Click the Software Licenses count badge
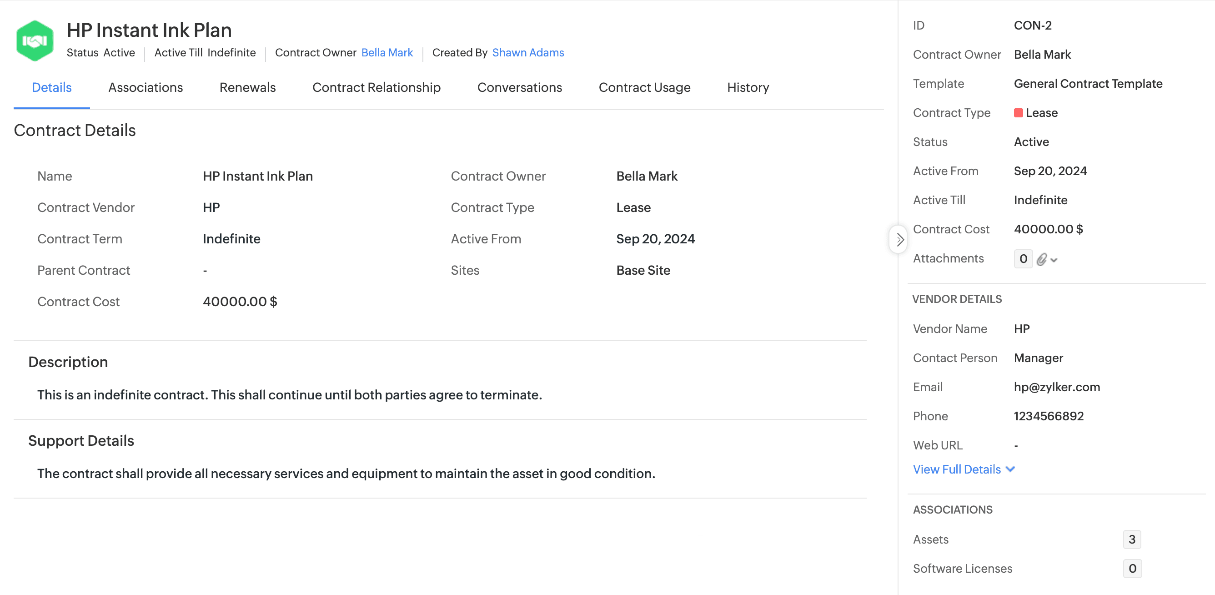The width and height of the screenshot is (1215, 595). [1131, 569]
